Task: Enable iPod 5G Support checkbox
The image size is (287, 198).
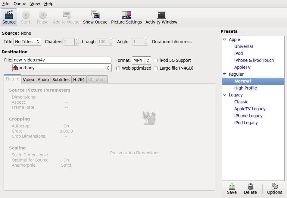Action: click(156, 60)
